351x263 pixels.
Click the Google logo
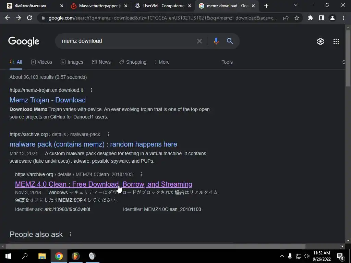tap(24, 41)
